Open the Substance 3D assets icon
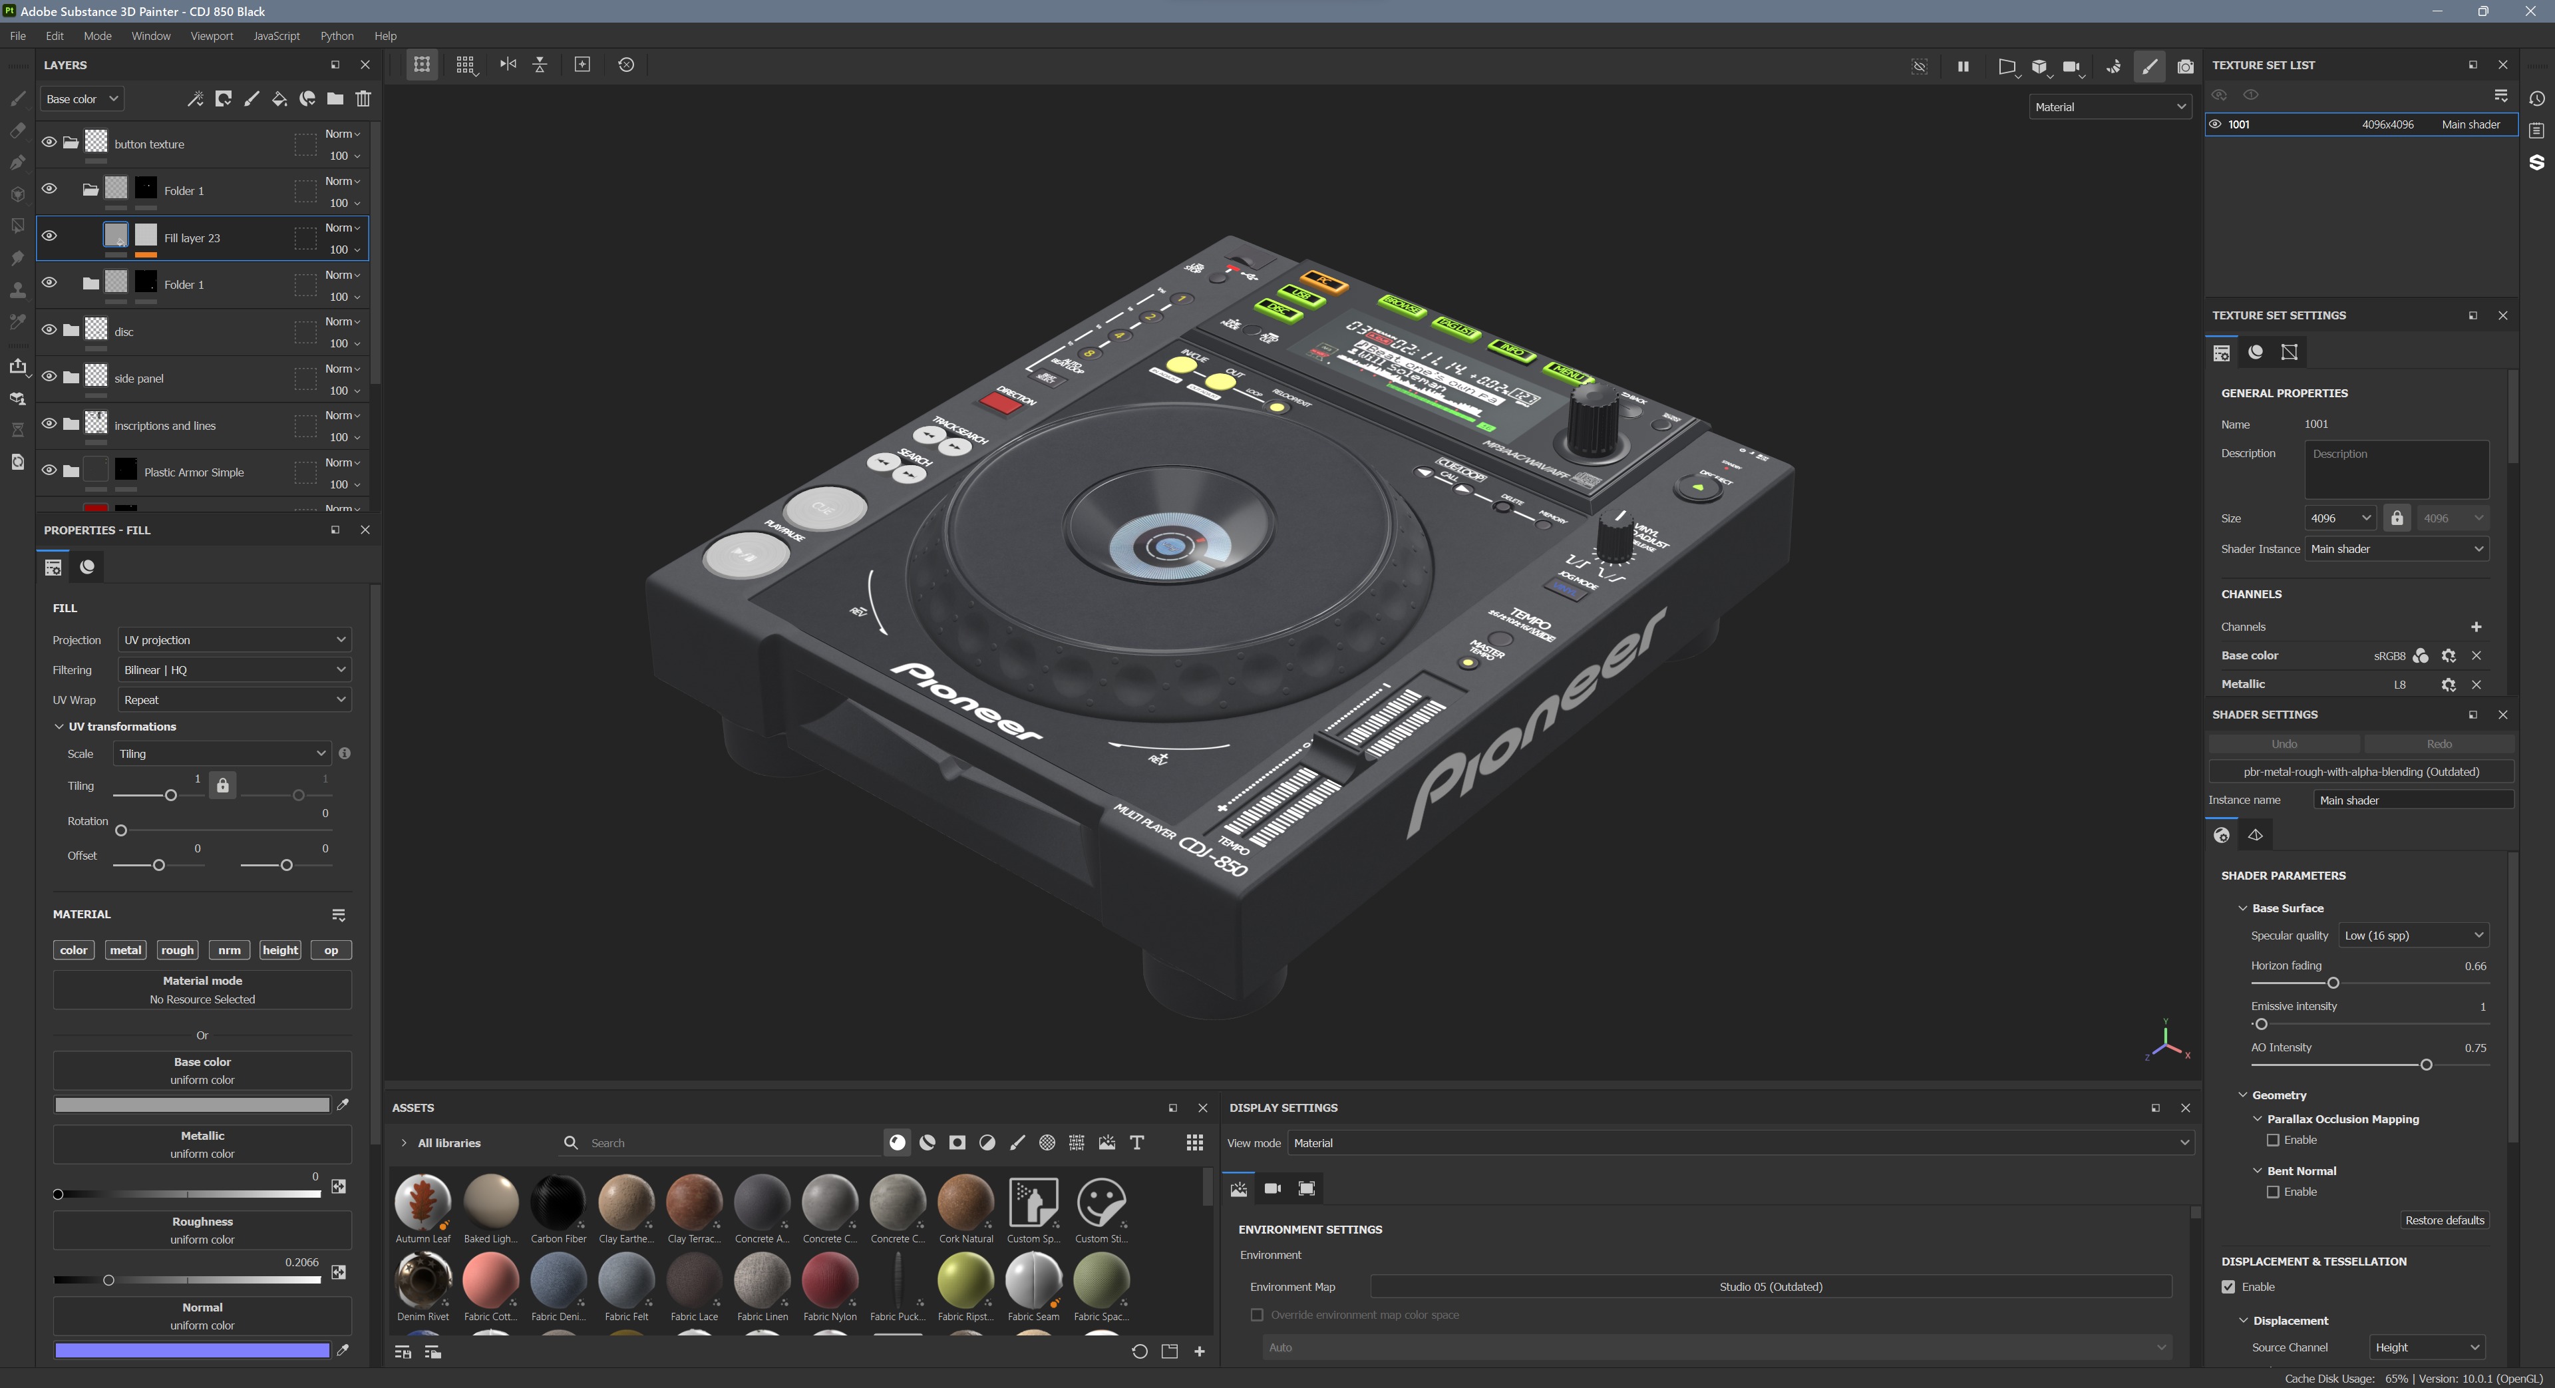 2536,162
